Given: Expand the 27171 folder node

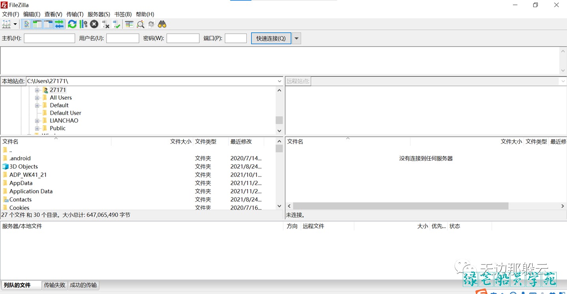Looking at the screenshot, I should tap(37, 90).
